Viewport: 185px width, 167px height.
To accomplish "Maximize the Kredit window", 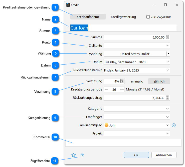I will 165,5.
